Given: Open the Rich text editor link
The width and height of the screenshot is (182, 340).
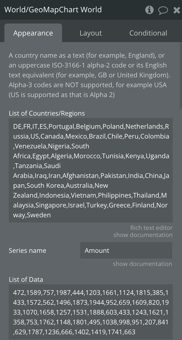Looking at the screenshot, I should point(151,228).
